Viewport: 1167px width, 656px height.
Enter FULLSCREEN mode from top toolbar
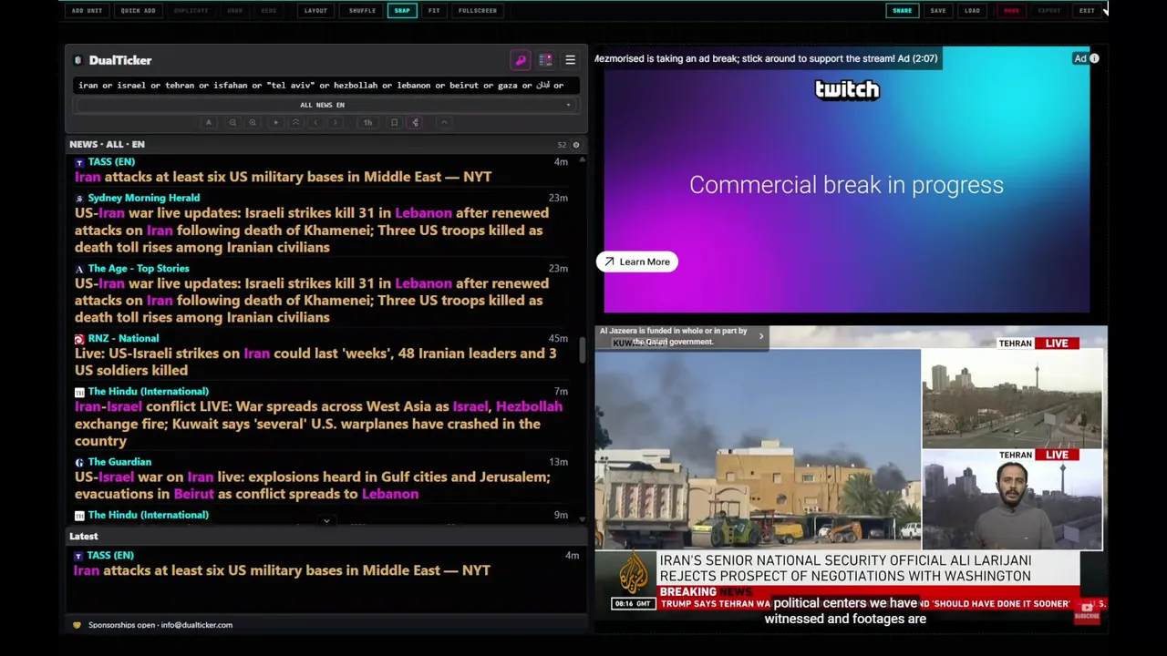477,11
